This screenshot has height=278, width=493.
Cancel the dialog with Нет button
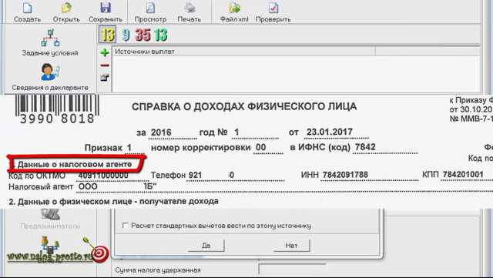pyautogui.click(x=291, y=246)
